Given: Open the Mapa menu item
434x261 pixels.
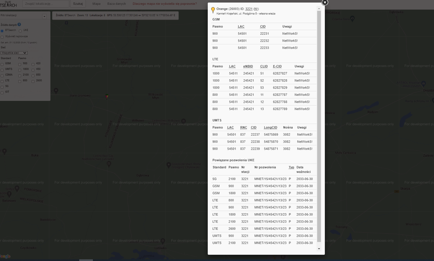Looking at the screenshot, I should [x=96, y=3].
